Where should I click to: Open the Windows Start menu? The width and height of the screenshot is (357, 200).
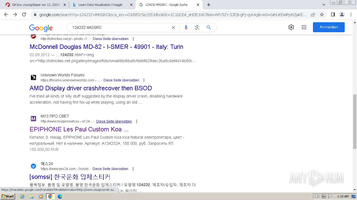pyautogui.click(x=8, y=196)
